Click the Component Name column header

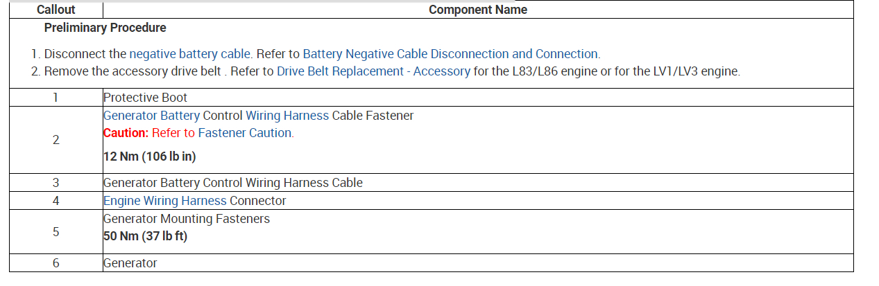(477, 10)
